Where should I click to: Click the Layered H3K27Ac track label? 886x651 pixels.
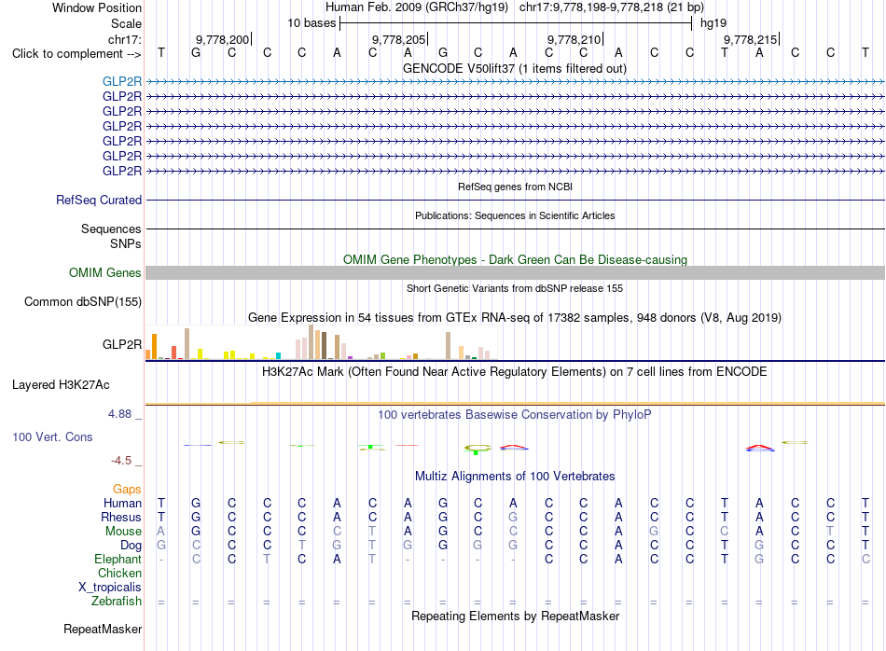point(61,385)
